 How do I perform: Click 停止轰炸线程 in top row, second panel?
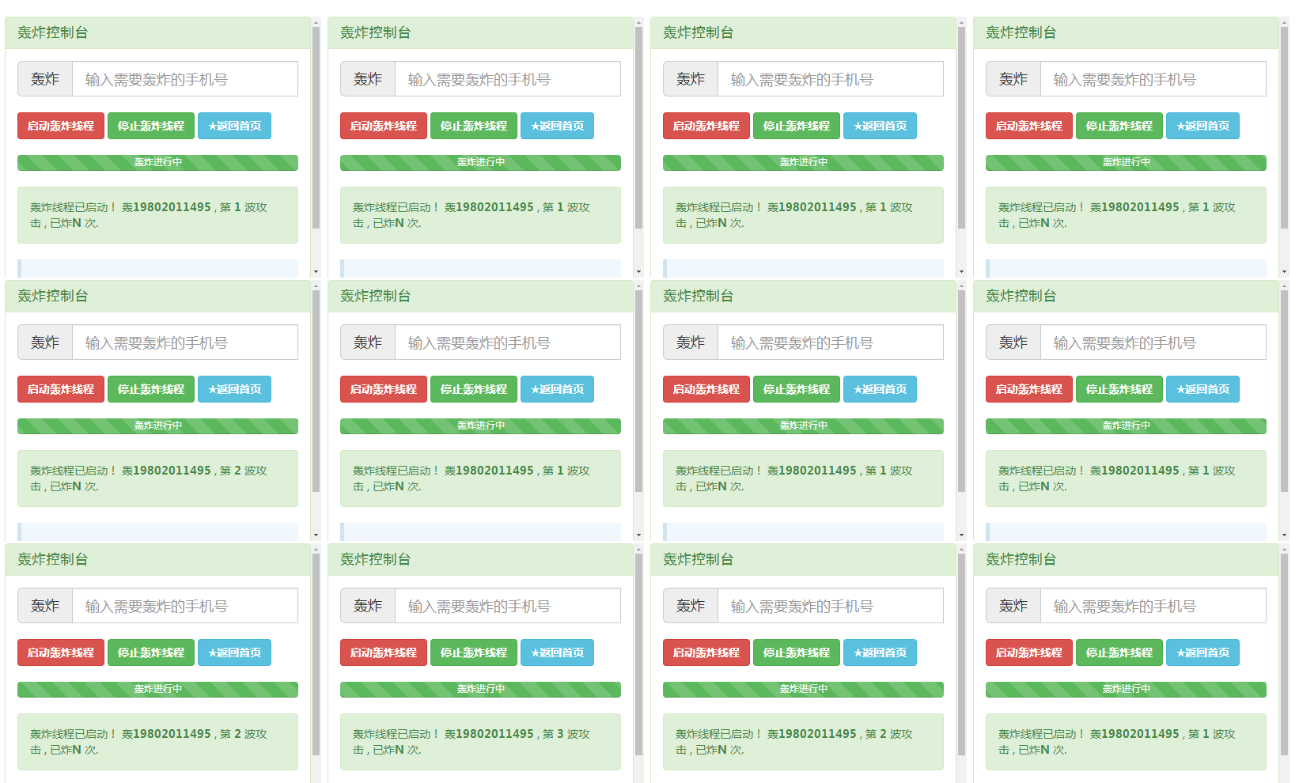tap(474, 126)
